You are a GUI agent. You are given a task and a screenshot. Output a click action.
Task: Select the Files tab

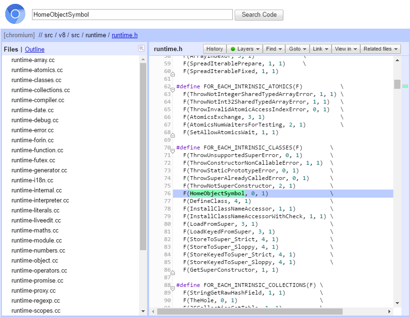11,49
